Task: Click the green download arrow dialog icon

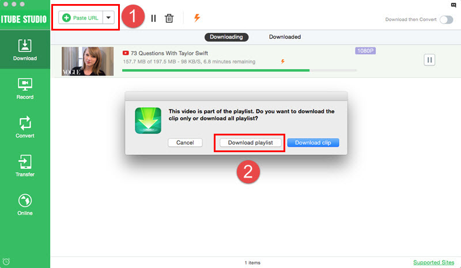Action: pos(148,120)
